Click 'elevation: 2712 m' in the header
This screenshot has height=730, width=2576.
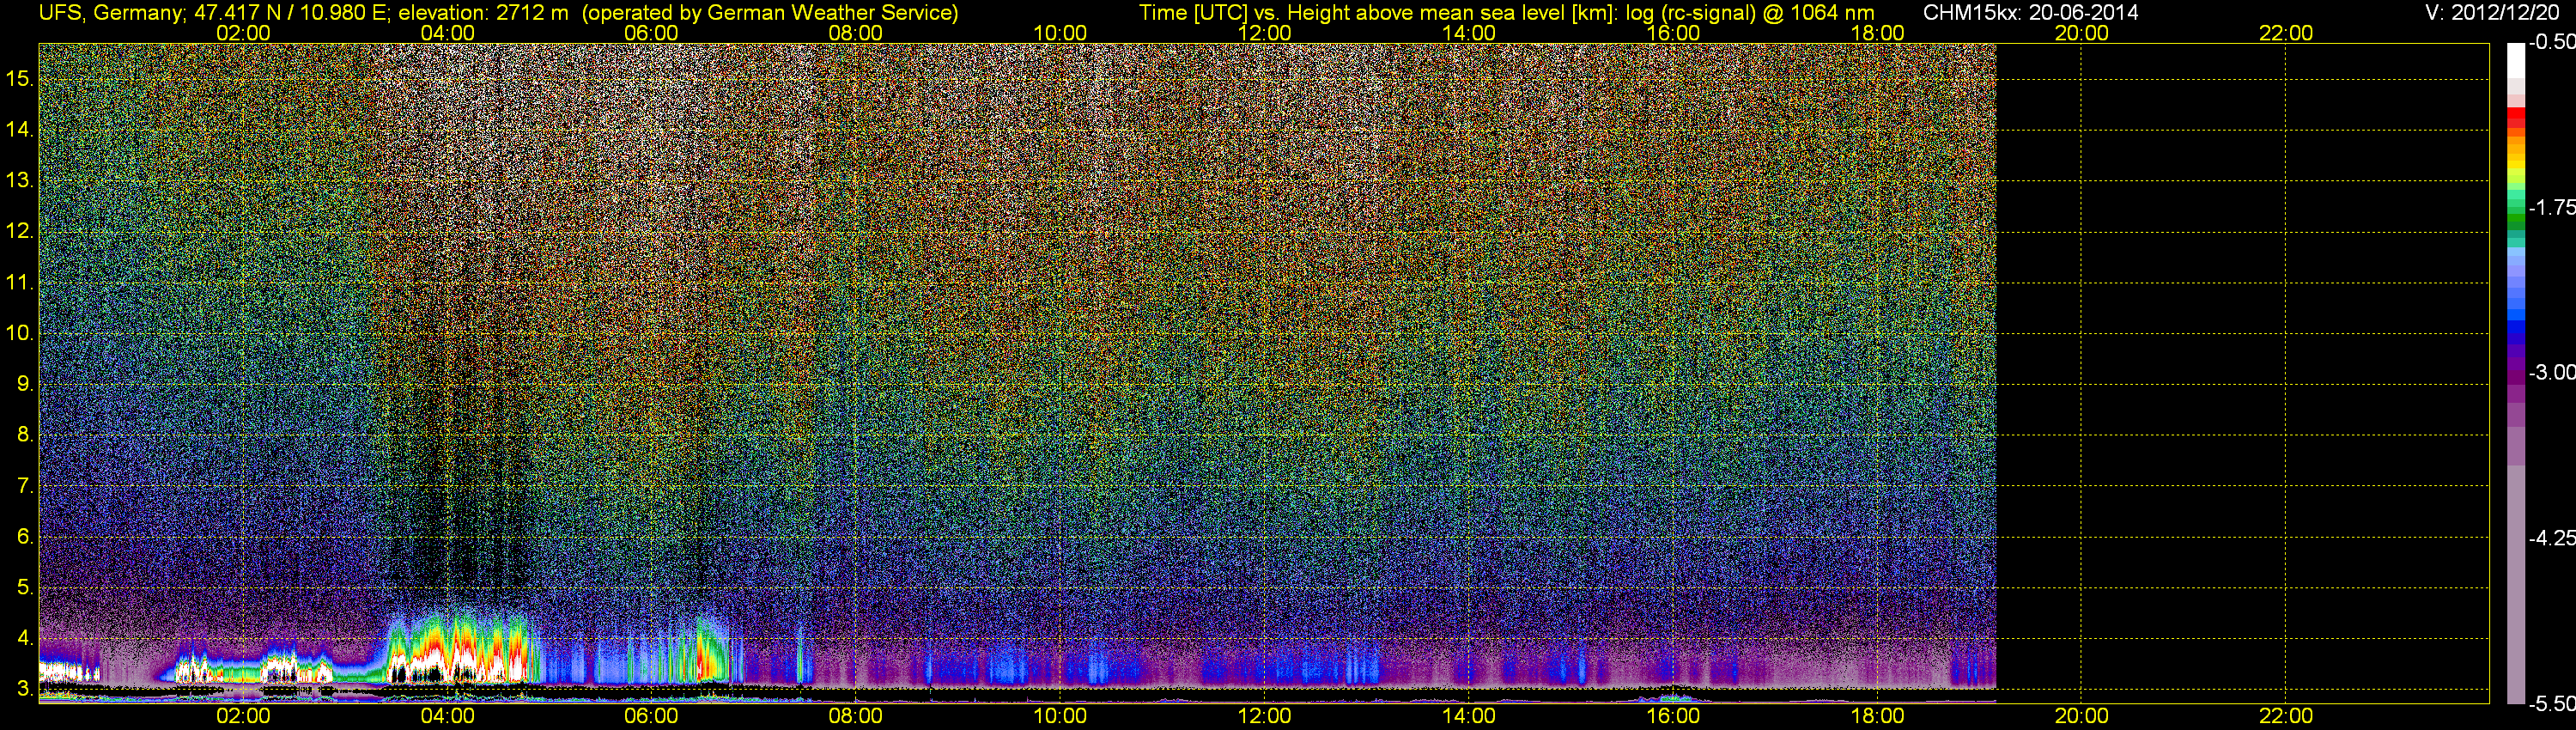click(x=483, y=13)
